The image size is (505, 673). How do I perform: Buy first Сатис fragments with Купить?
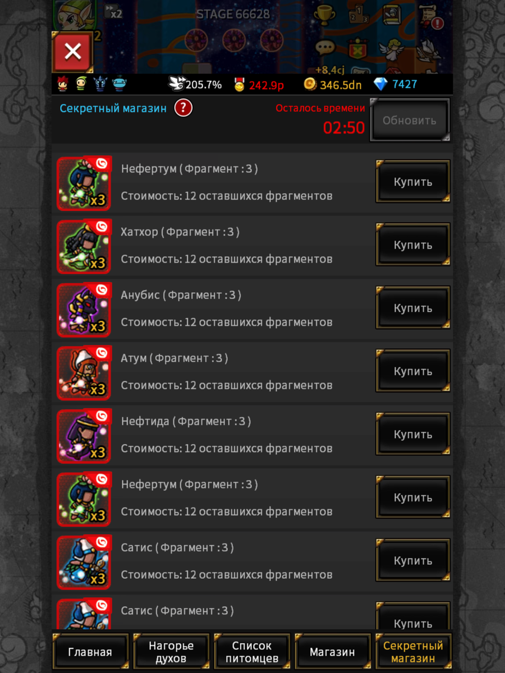(x=413, y=561)
